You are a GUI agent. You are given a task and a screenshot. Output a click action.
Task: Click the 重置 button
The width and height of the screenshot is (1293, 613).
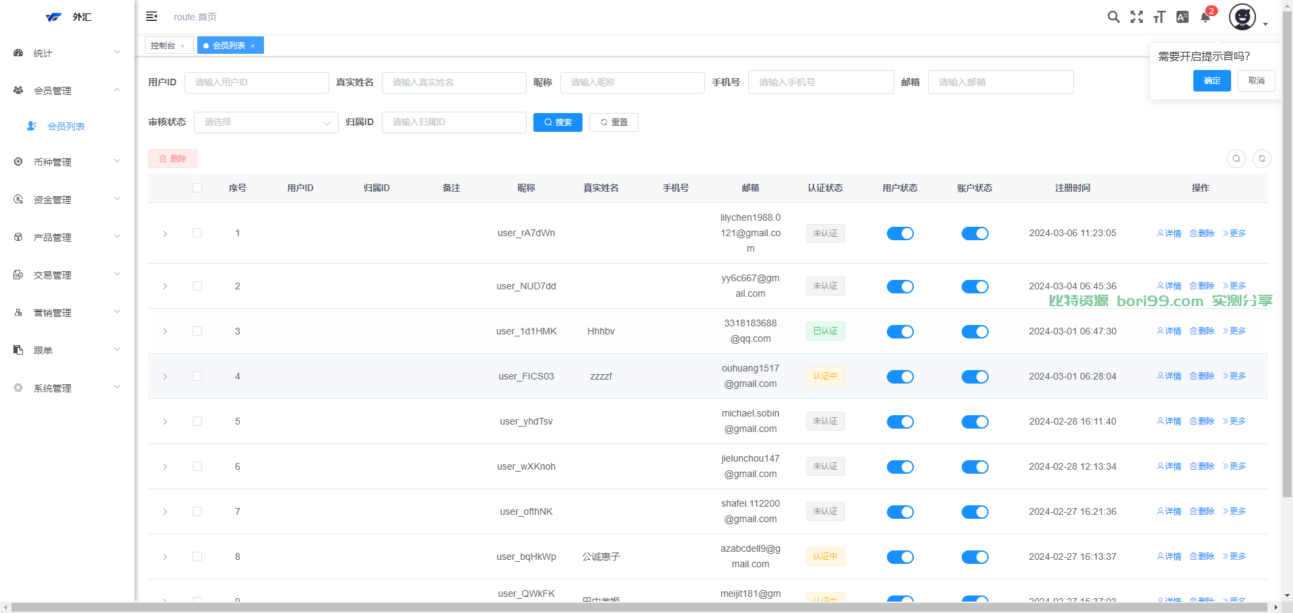[614, 122]
